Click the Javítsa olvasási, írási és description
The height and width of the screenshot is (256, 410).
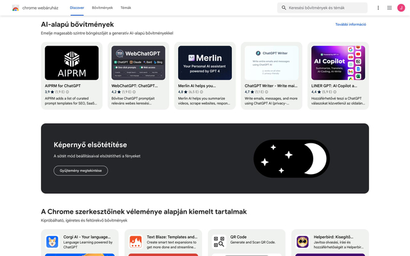point(339,244)
